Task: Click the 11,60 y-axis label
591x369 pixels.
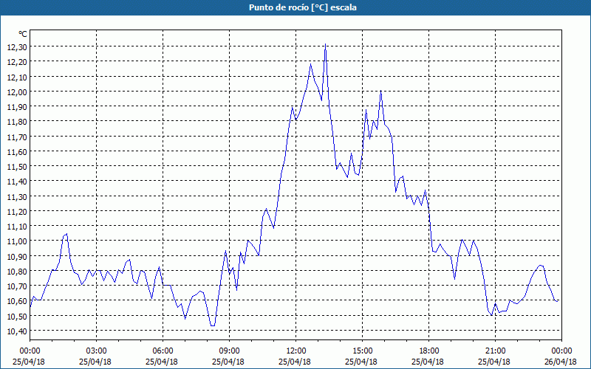Action: point(17,151)
